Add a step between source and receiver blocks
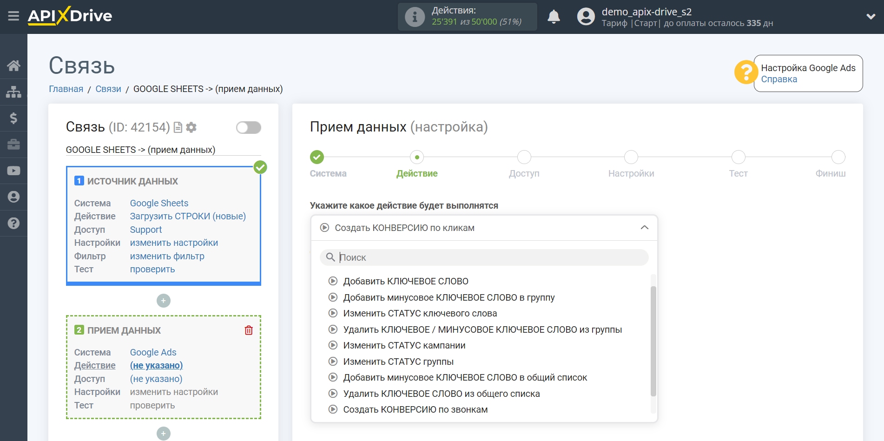Screen dimensions: 884x441 [163, 301]
